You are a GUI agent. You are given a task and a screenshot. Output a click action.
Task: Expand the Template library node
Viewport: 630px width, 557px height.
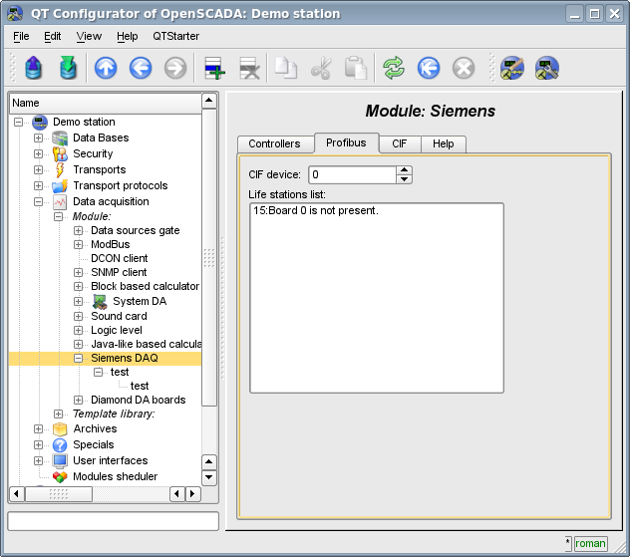point(58,414)
